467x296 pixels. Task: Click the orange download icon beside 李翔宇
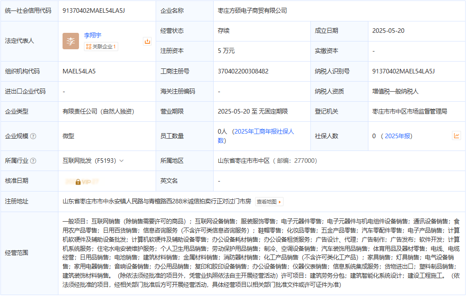(147, 42)
